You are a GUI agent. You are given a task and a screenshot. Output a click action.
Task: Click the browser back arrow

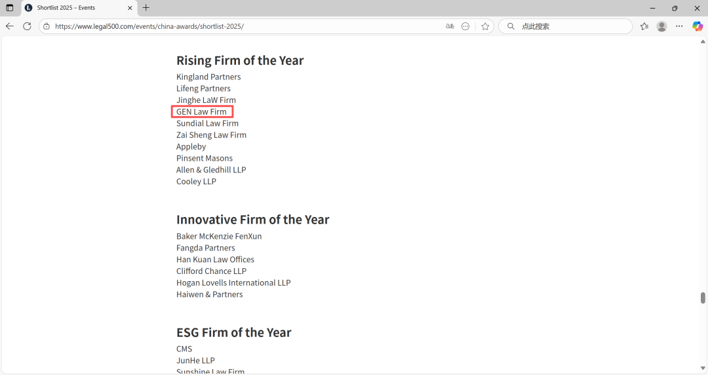(9, 26)
